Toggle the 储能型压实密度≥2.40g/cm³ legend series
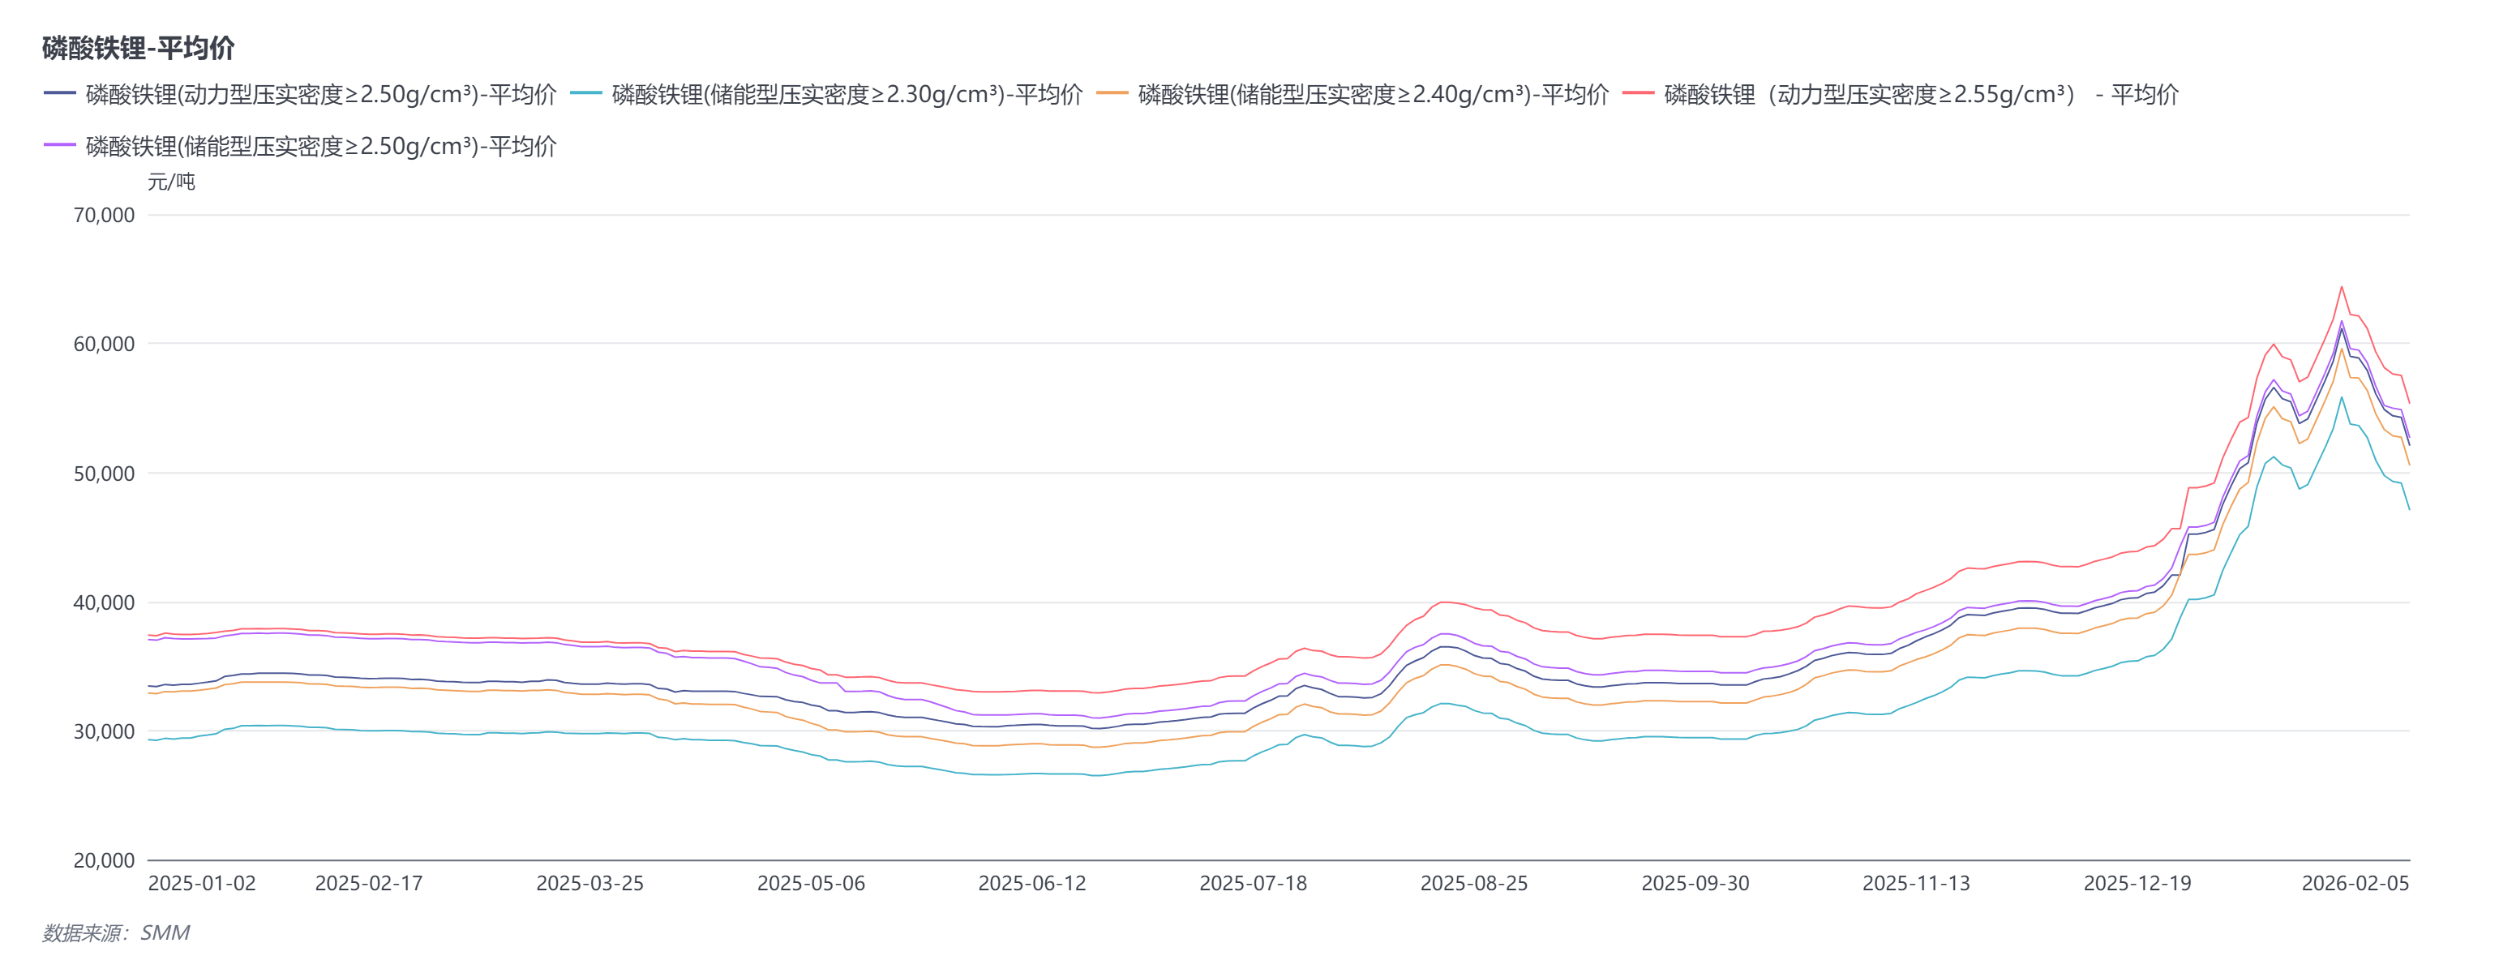The height and width of the screenshot is (973, 2499). pyautogui.click(x=1373, y=94)
